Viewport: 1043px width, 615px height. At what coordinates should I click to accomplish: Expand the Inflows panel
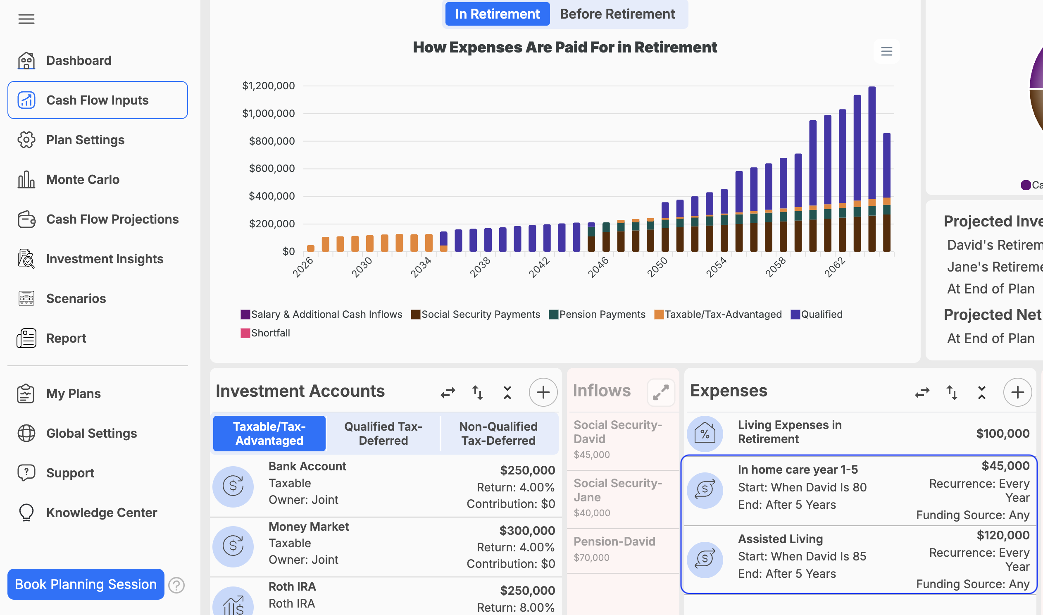(661, 392)
